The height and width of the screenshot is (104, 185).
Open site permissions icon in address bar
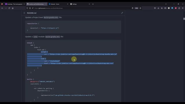coord(33,8)
